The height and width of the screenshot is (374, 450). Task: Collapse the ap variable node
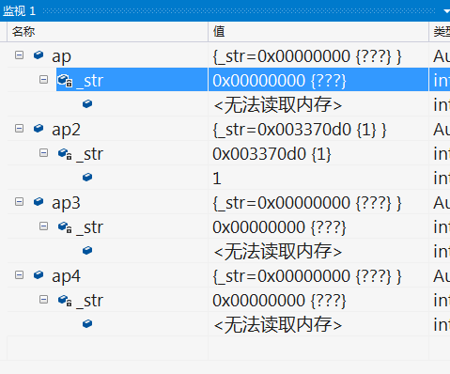point(19,55)
